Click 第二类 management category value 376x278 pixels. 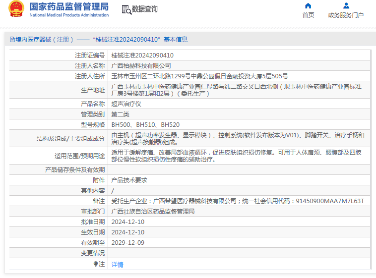pos(120,114)
